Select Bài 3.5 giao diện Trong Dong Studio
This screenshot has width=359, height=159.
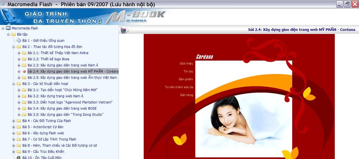pos(66,115)
